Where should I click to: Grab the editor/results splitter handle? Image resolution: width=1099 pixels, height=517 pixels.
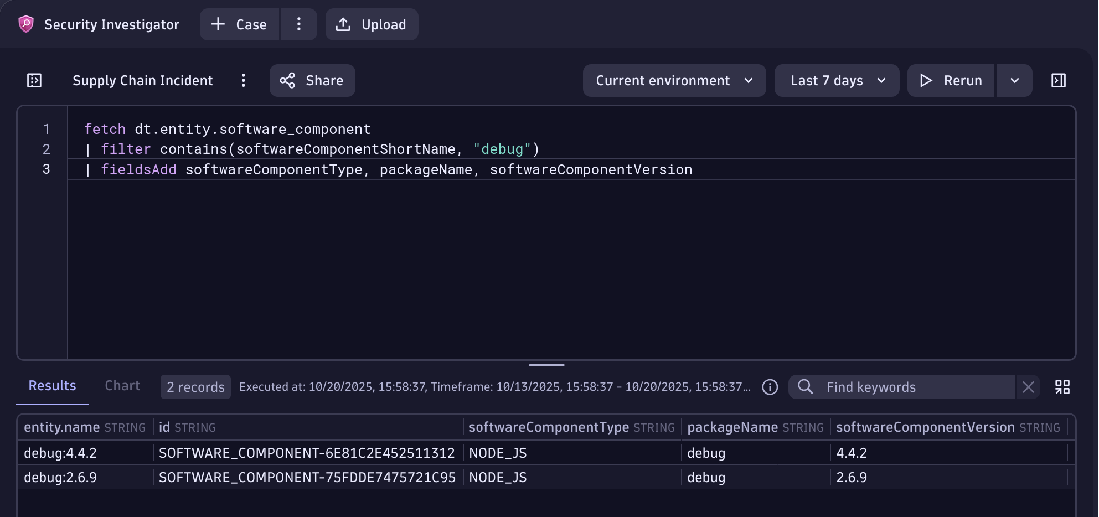[546, 365]
